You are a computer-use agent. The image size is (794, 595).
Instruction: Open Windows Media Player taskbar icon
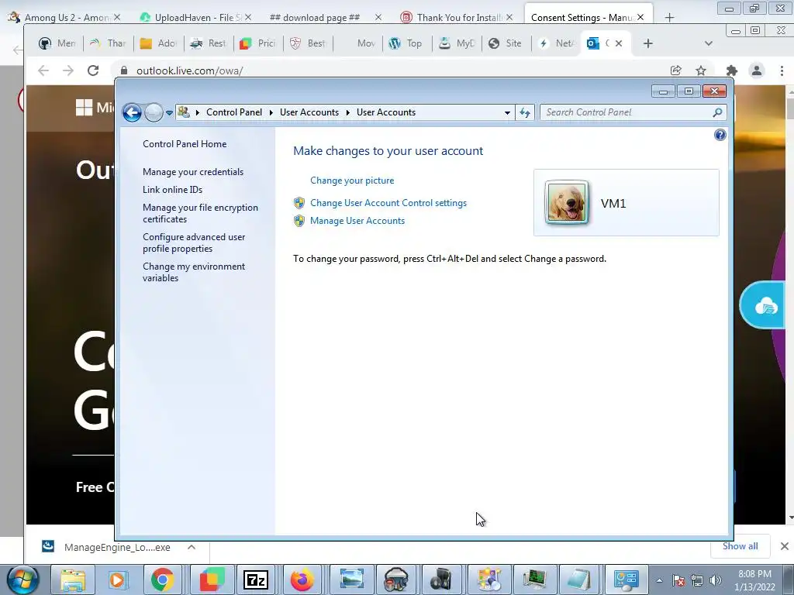click(x=118, y=580)
